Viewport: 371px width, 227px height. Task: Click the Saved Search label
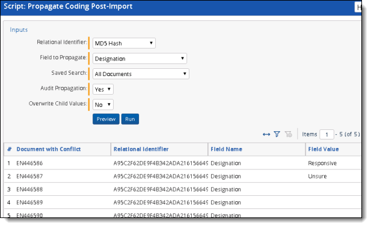pyautogui.click(x=69, y=73)
